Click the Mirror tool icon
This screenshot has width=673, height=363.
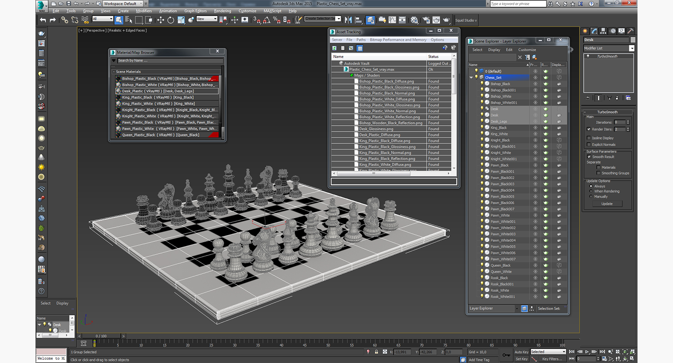pyautogui.click(x=348, y=20)
